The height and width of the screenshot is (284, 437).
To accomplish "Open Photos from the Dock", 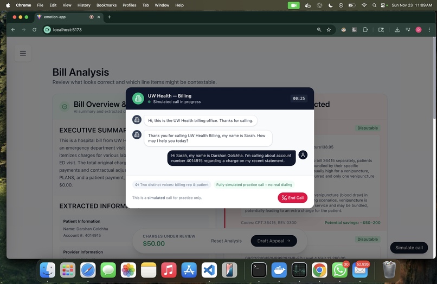I will pos(128,270).
